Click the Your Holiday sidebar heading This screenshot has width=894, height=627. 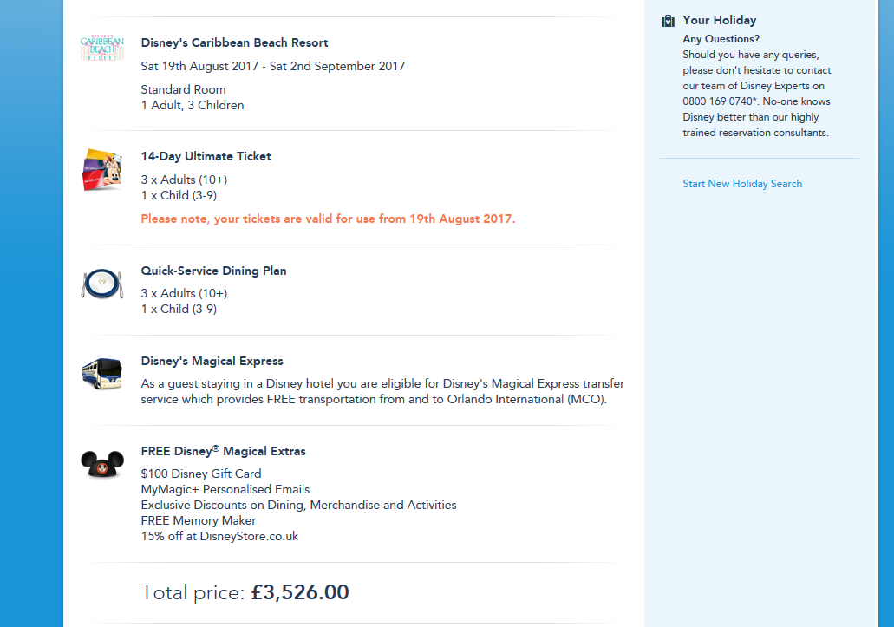tap(719, 20)
